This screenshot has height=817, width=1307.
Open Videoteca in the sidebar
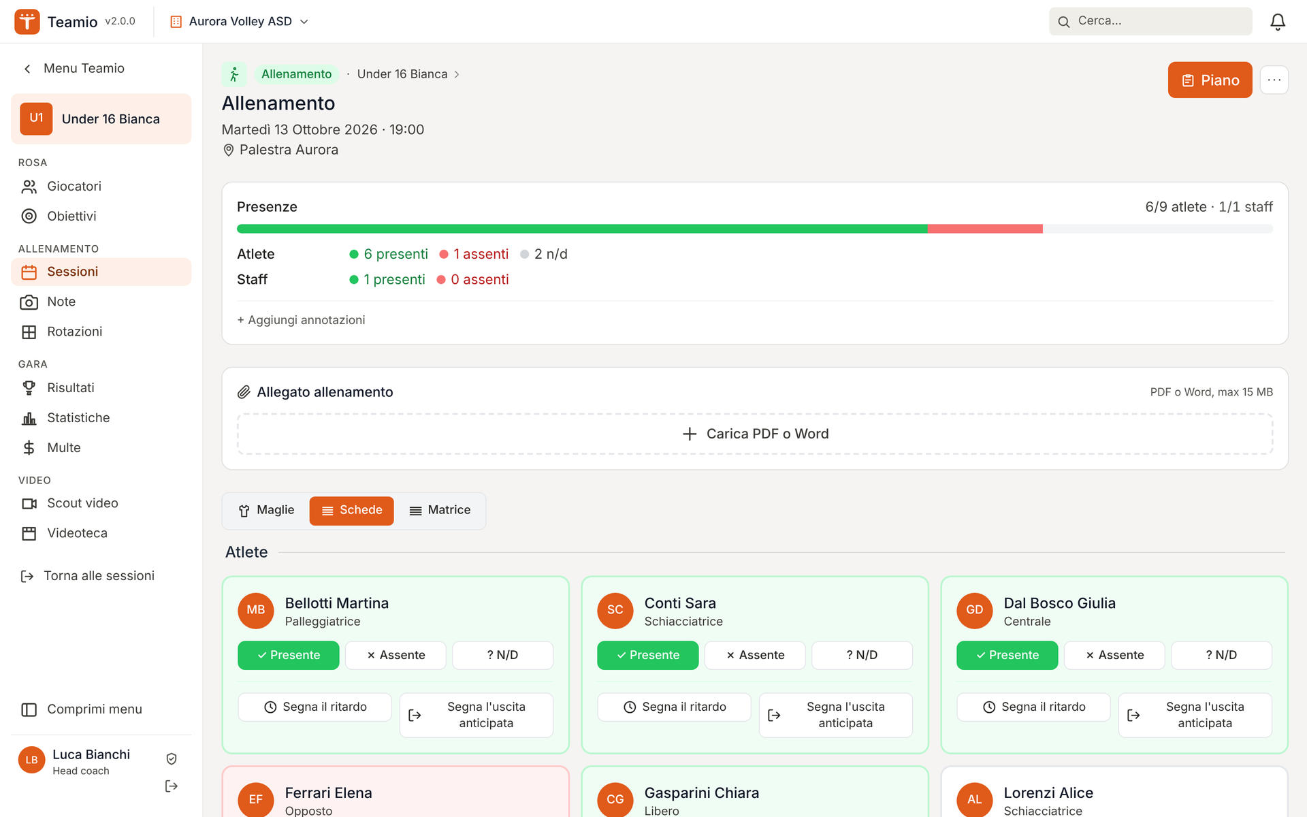tap(101, 533)
